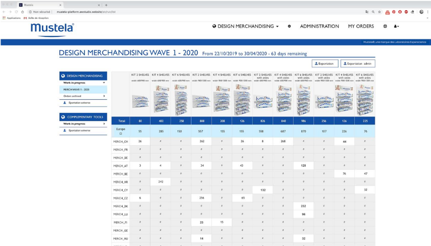
Task: Reload the page with the refresh icon
Action: (16, 12)
